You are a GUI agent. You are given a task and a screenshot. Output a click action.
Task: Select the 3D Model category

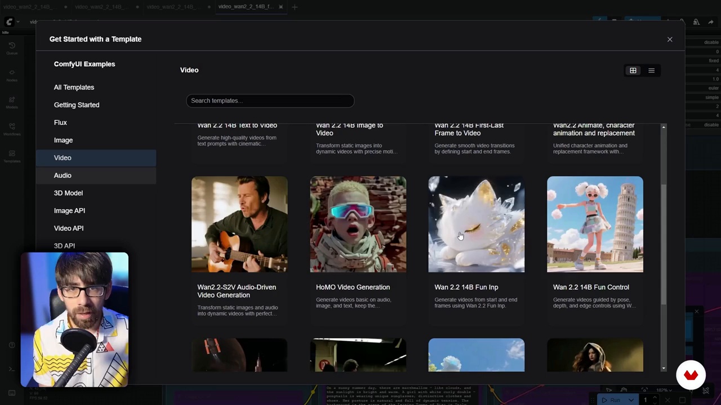(x=68, y=193)
